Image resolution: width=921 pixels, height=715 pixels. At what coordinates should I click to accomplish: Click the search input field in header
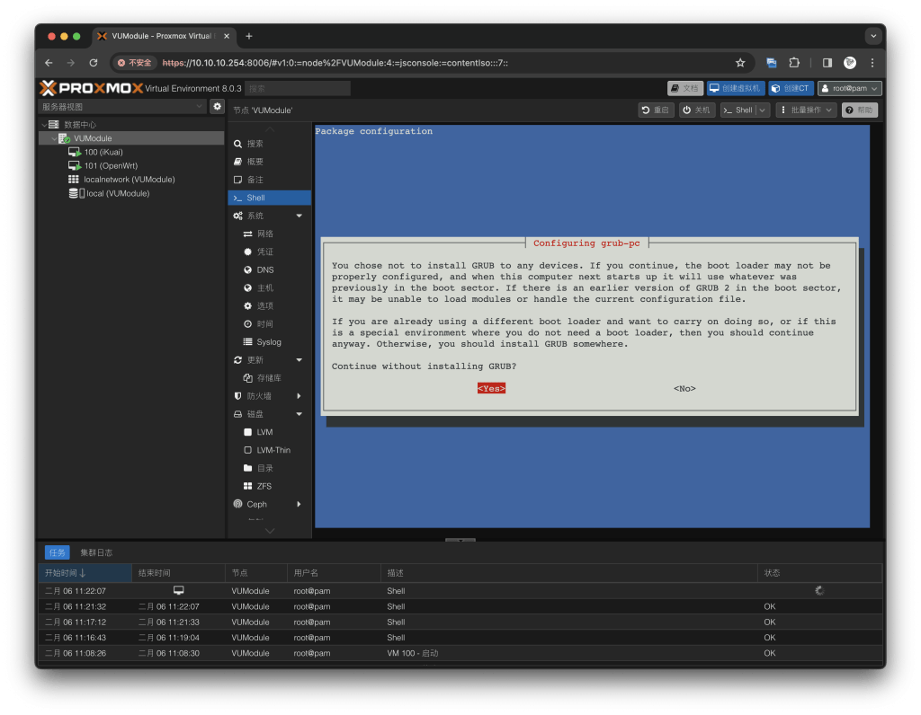pos(298,88)
